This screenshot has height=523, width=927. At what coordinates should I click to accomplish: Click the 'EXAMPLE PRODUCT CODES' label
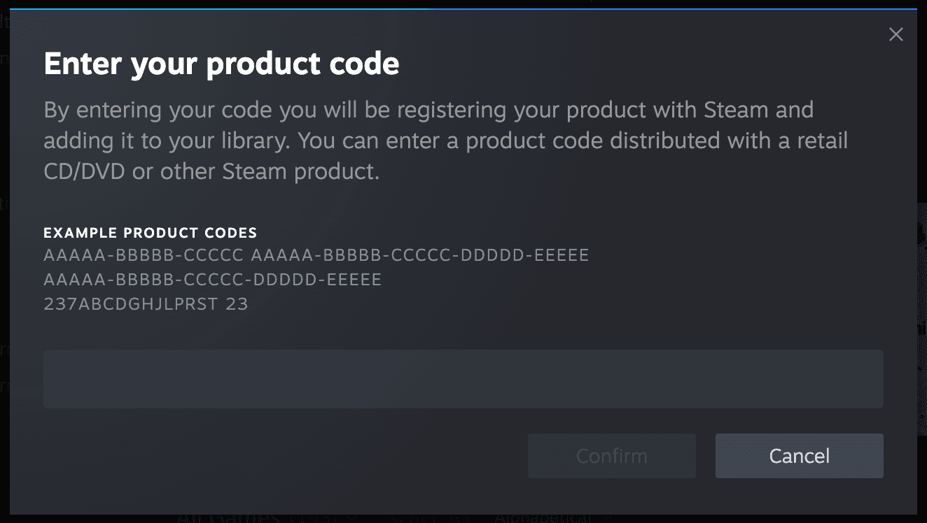pos(151,233)
